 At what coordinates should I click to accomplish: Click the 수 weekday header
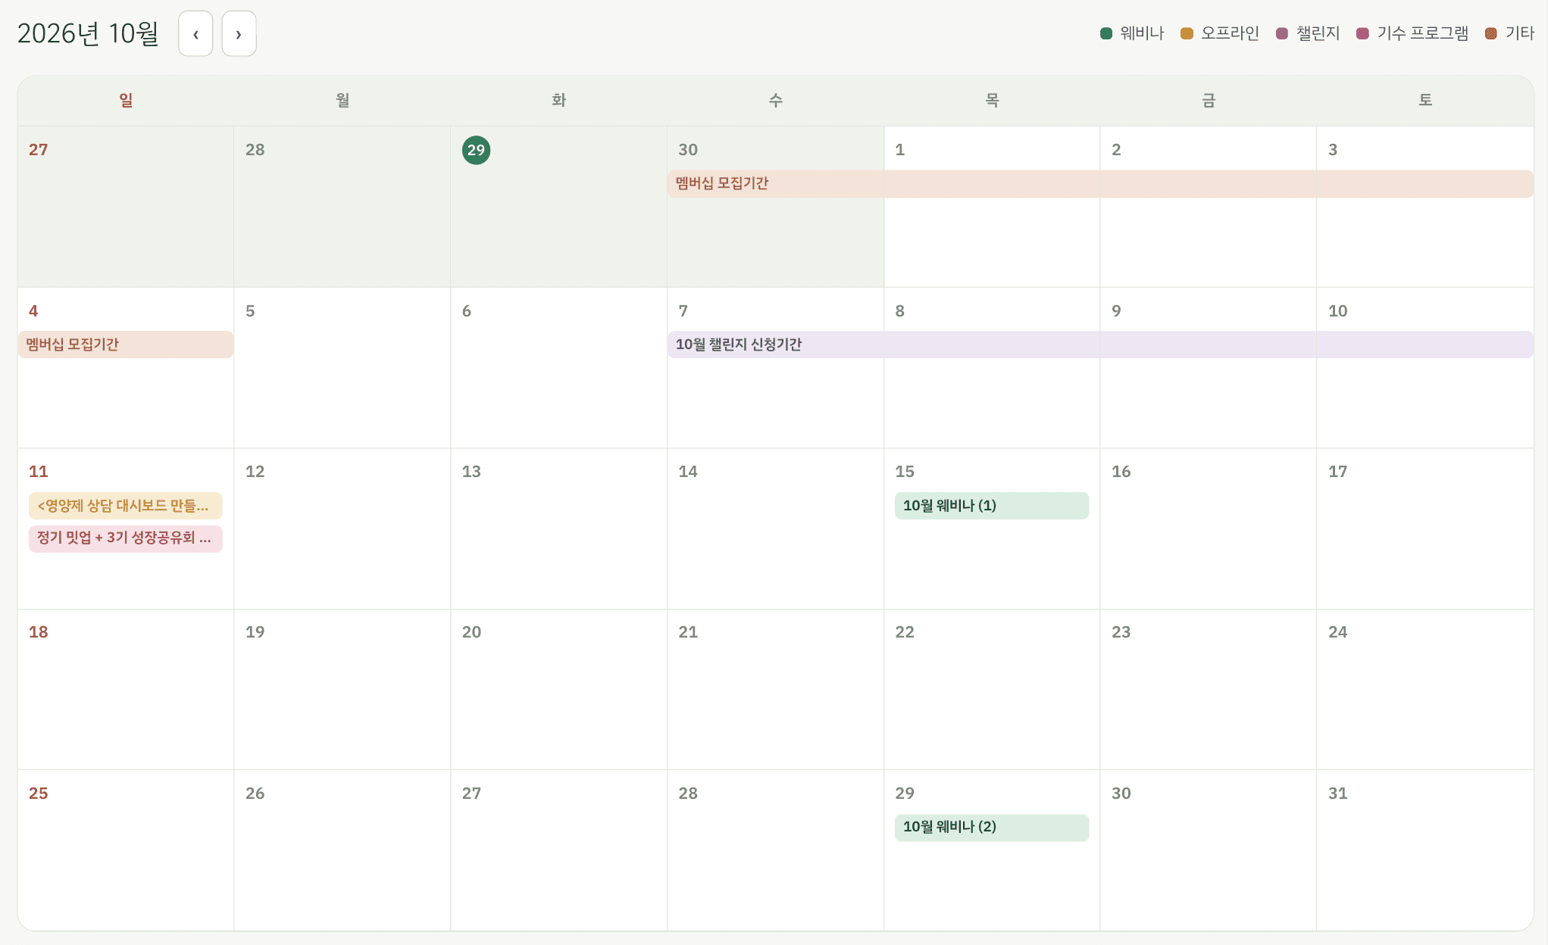click(x=776, y=100)
